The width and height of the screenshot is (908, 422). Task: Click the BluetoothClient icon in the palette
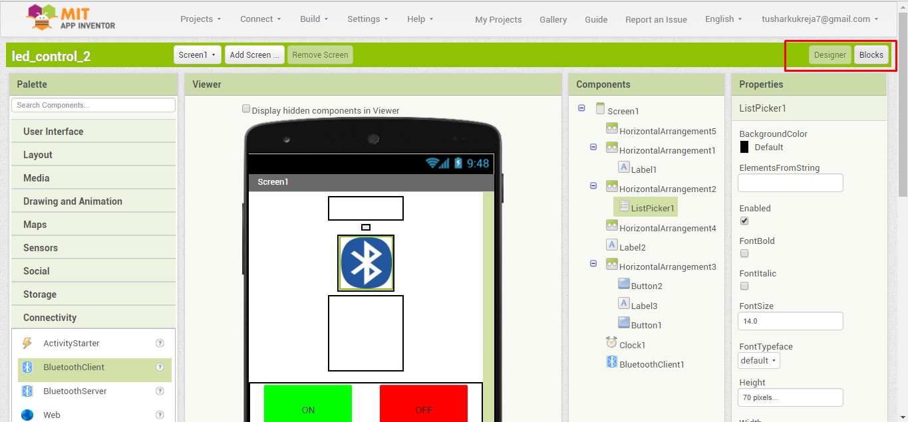pyautogui.click(x=27, y=367)
